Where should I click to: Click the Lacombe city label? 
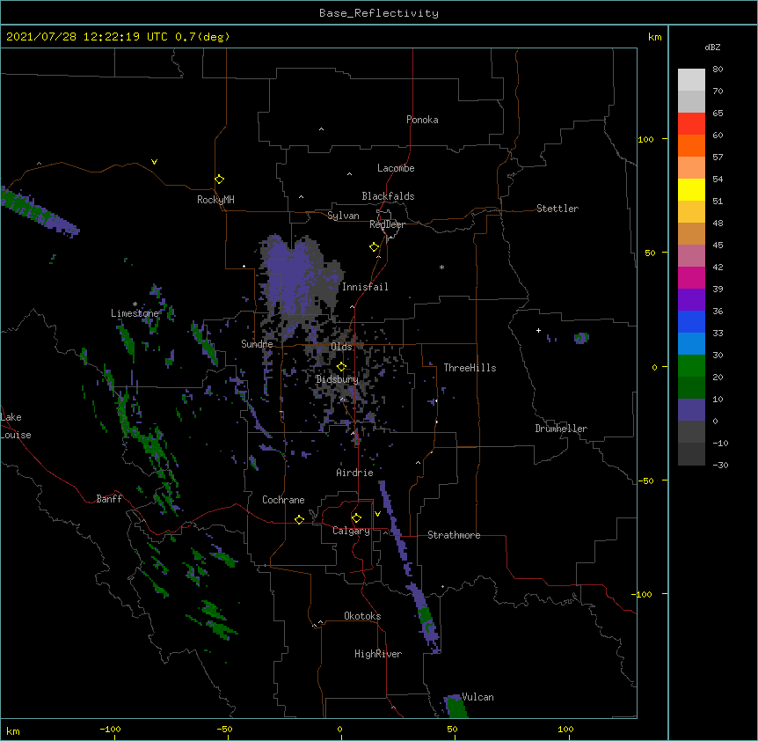tap(396, 168)
